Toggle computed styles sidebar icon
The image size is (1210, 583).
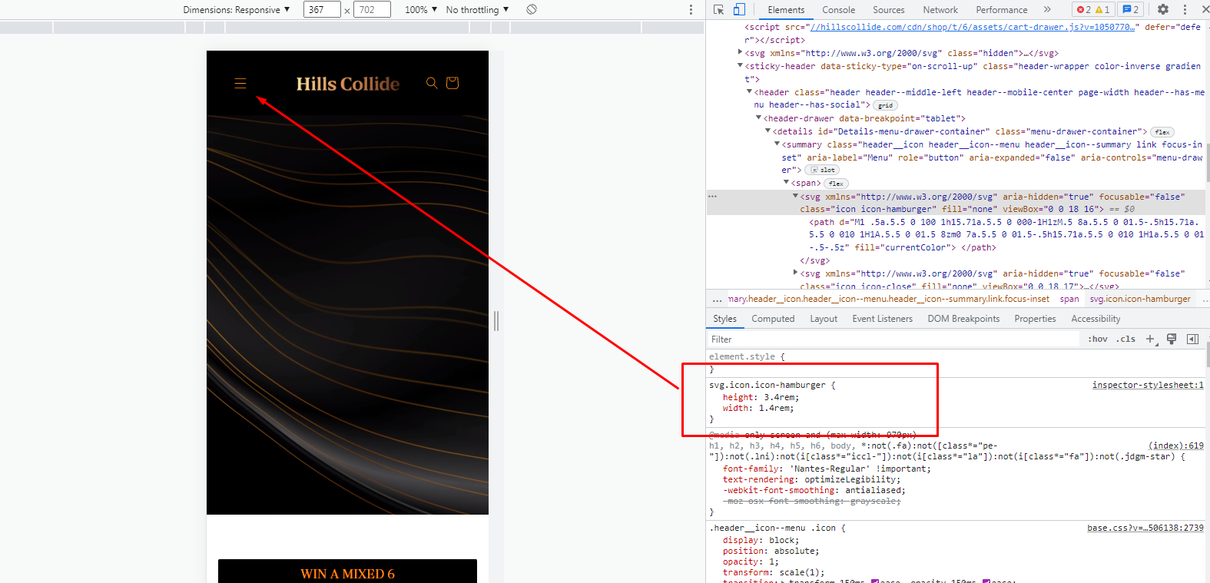(1192, 339)
